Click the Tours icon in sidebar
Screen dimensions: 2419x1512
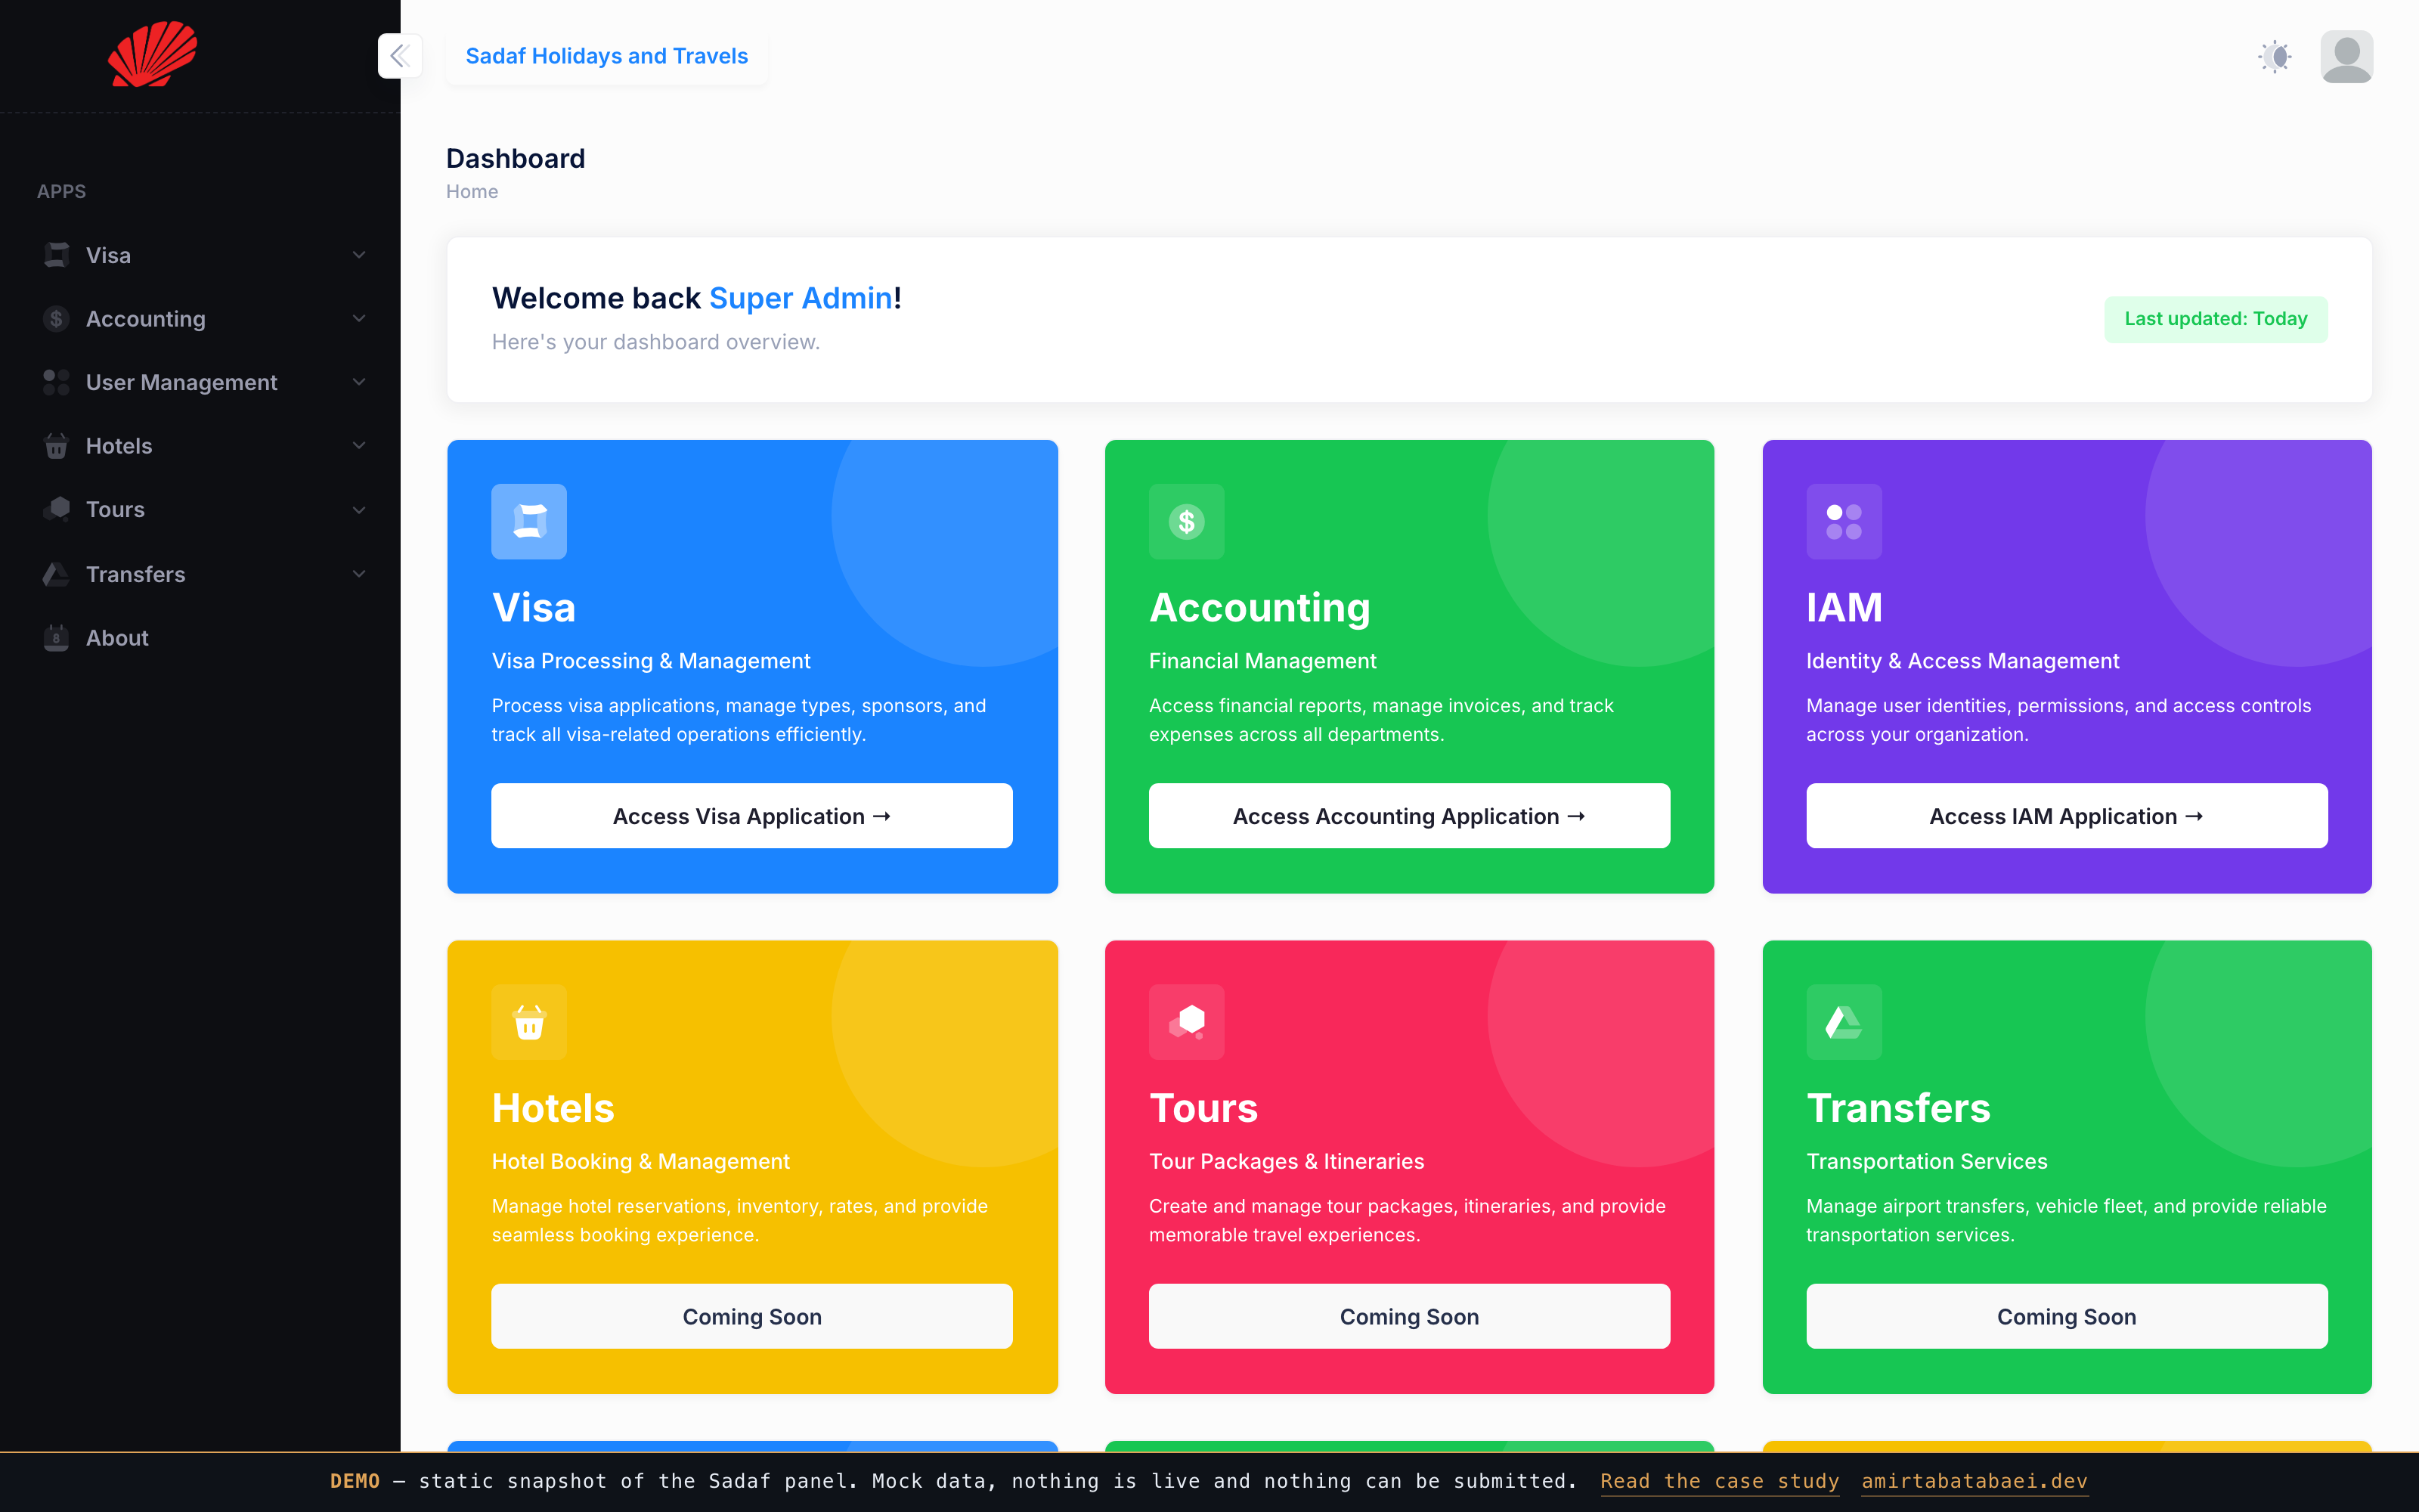point(57,509)
